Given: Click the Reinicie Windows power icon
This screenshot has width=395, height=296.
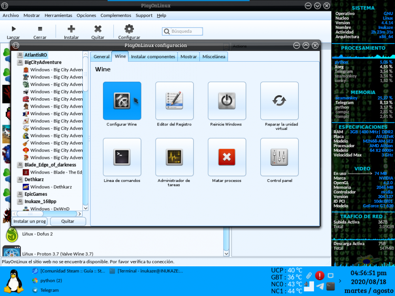Looking at the screenshot, I should (227, 101).
